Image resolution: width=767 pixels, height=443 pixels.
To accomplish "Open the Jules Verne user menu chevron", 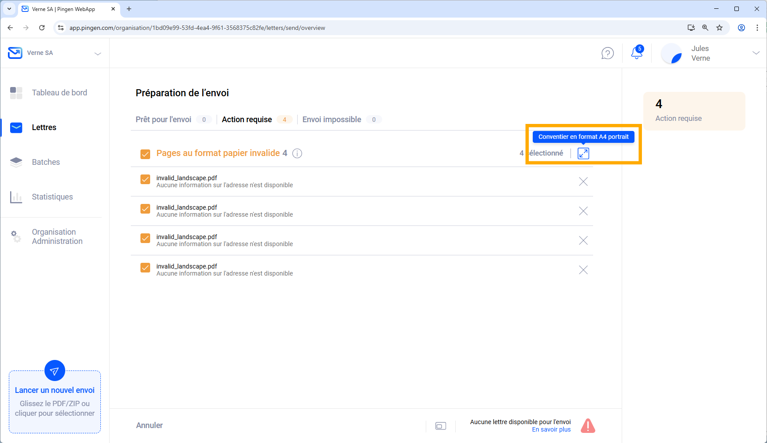I will click(x=756, y=53).
